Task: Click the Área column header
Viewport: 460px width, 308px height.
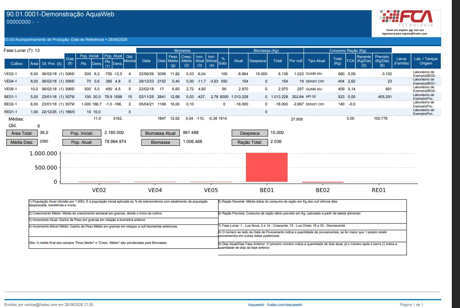Action: point(34,64)
